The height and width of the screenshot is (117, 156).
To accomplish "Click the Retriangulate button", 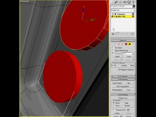I will click(x=117, y=90).
